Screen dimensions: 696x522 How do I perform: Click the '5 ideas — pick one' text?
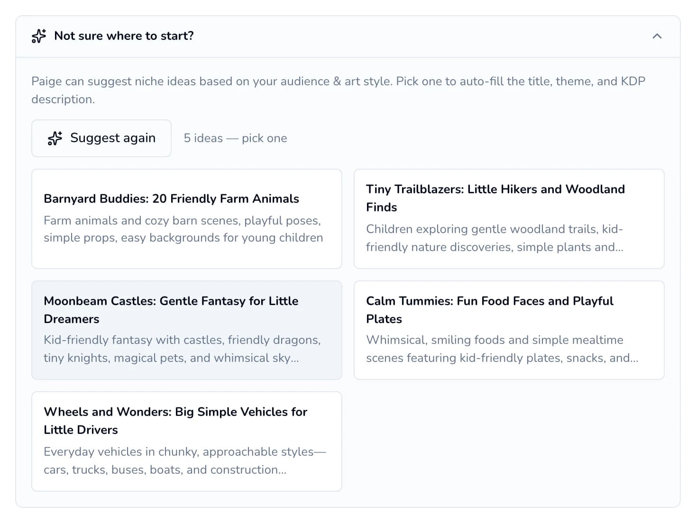pyautogui.click(x=236, y=138)
